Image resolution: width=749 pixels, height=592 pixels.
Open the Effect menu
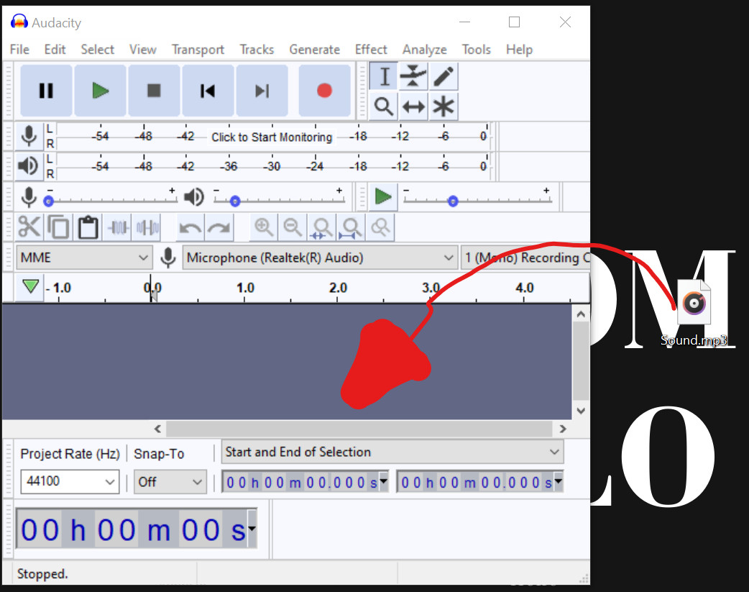pyautogui.click(x=371, y=49)
